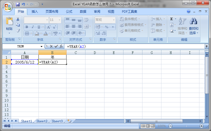Toggle top vertical alignment
This screenshot has height=131, width=211.
pyautogui.click(x=68, y=20)
